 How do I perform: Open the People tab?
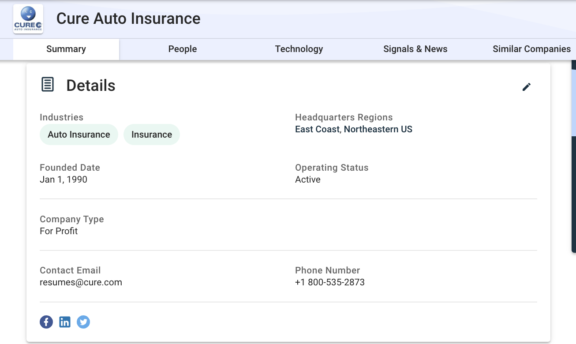coord(183,49)
